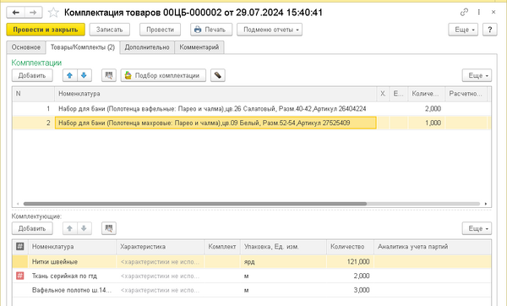The width and height of the screenshot is (507, 306).
Task: Click quantity 1,000 in row 2
Action: [427, 123]
